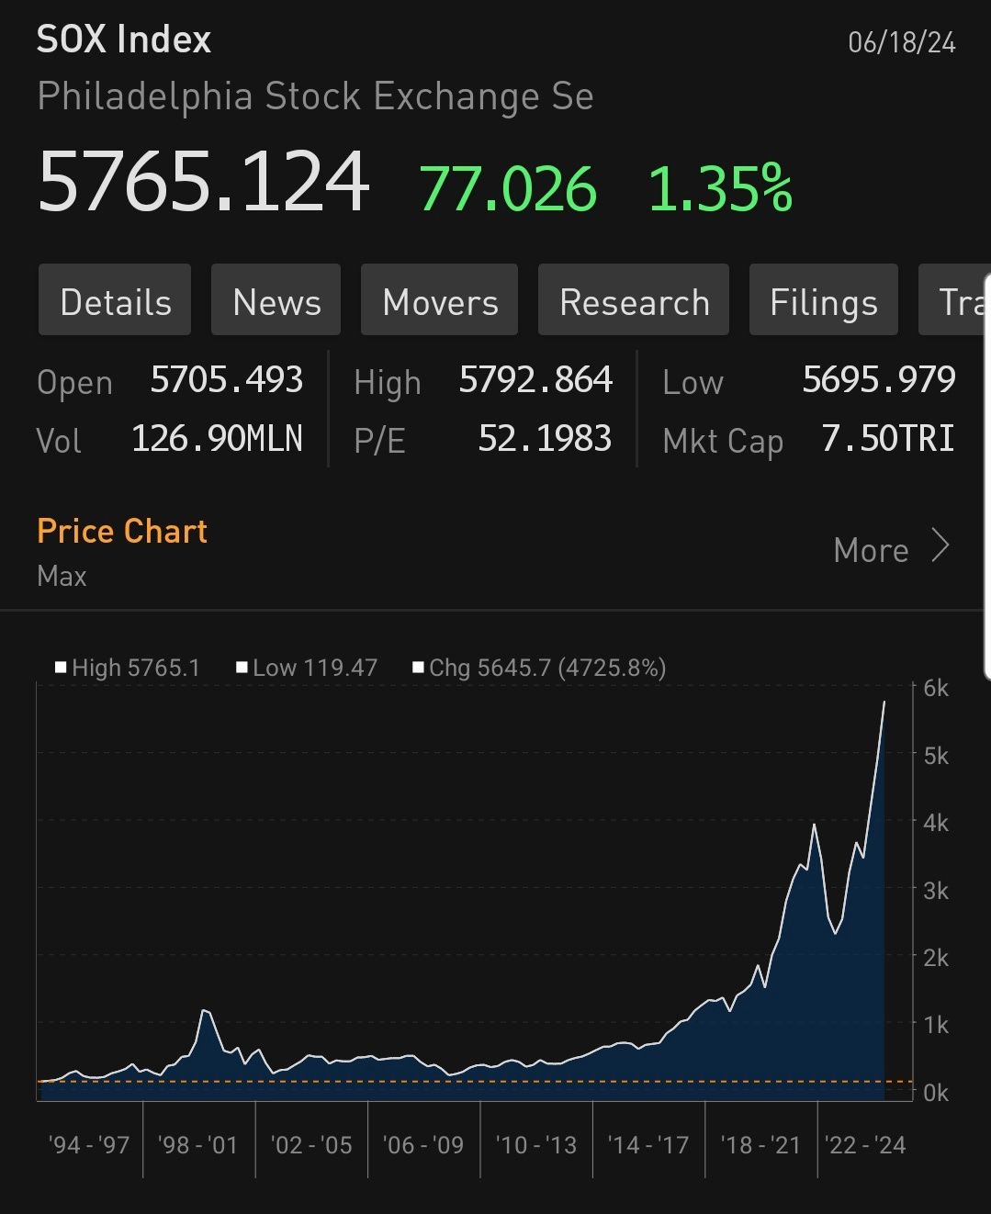Tap the date 06/18/24
Screen dimensions: 991x1214
tap(902, 42)
